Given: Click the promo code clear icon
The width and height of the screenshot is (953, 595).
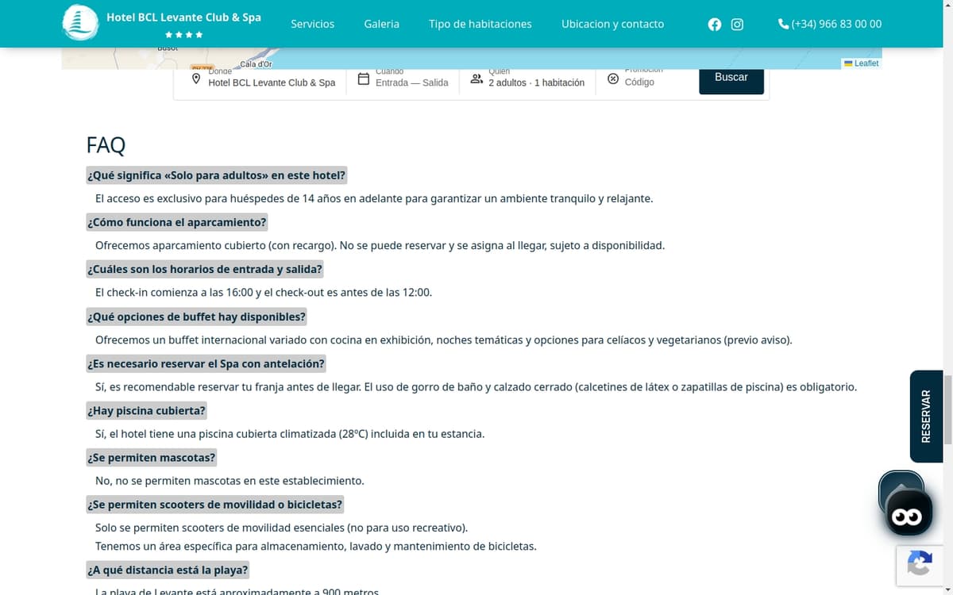Looking at the screenshot, I should [613, 79].
